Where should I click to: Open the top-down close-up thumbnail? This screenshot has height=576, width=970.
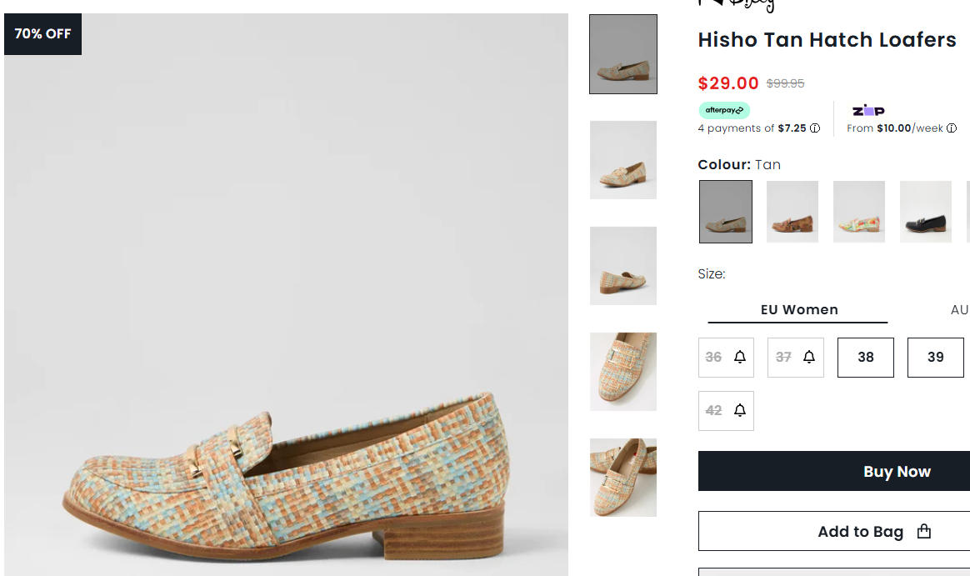[623, 372]
